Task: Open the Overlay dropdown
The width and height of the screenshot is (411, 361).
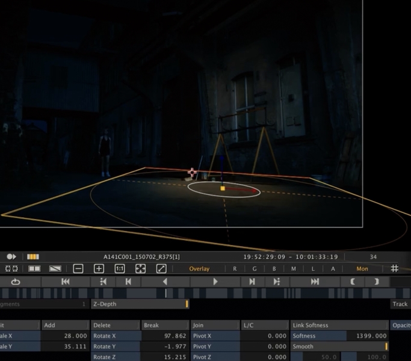Action: [199, 269]
